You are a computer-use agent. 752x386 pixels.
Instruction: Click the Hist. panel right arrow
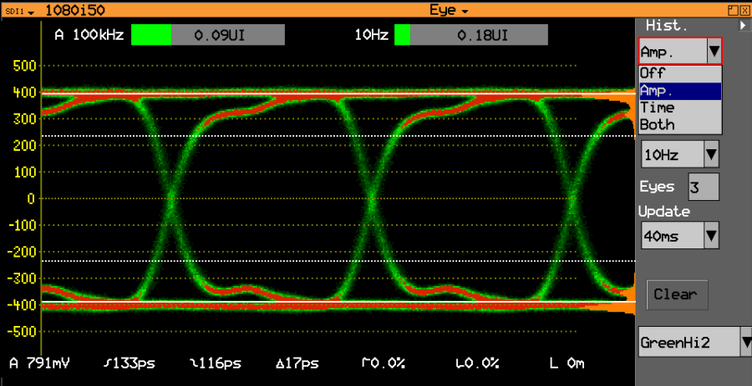[x=743, y=26]
